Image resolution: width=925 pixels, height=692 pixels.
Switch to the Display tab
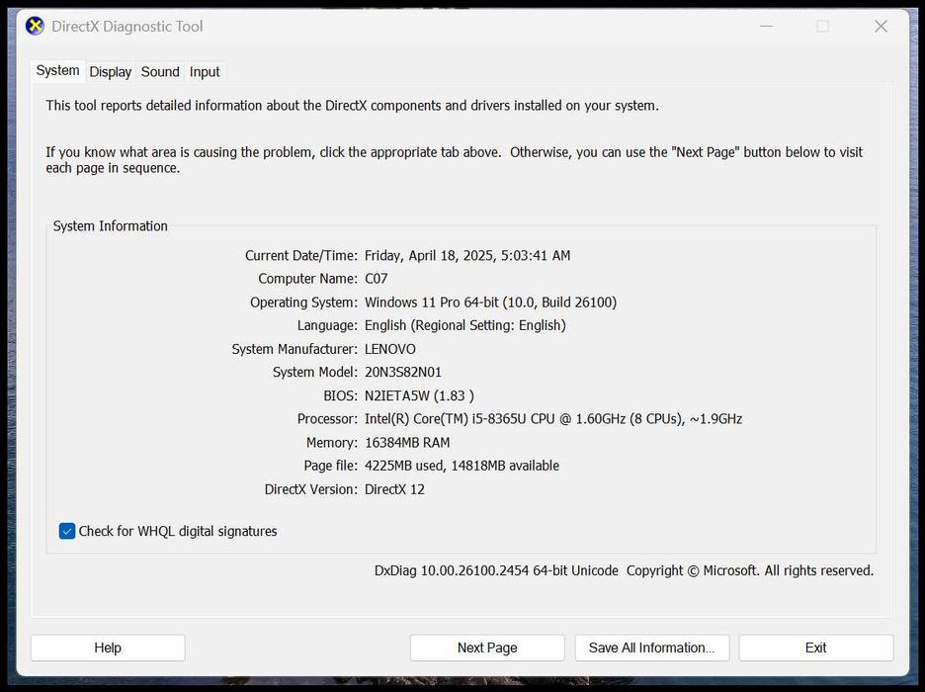111,72
